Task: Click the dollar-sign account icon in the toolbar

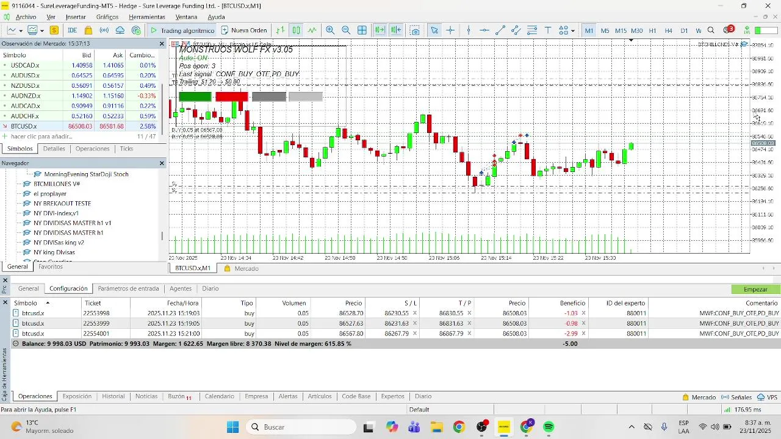Action: pyautogui.click(x=54, y=30)
